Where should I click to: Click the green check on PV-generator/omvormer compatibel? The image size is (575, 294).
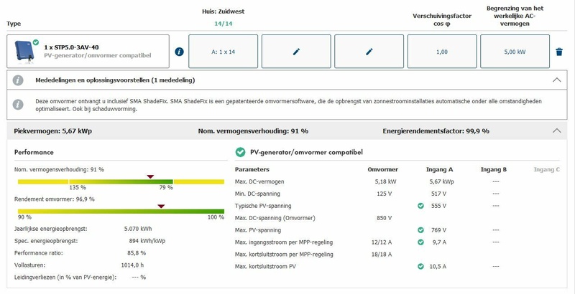point(241,152)
